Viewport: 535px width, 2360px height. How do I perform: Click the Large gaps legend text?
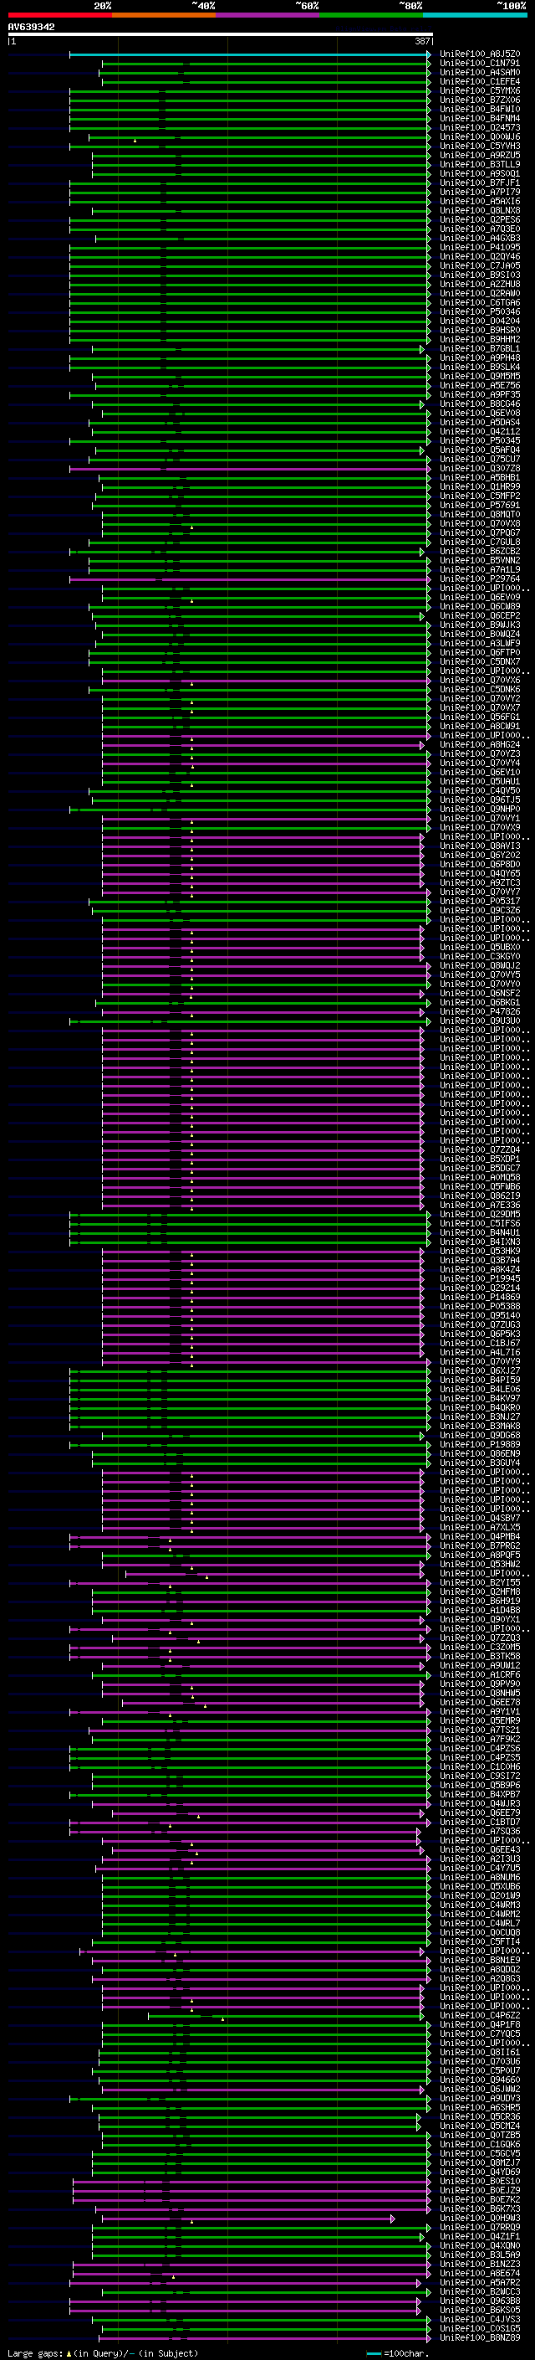click(35, 2352)
